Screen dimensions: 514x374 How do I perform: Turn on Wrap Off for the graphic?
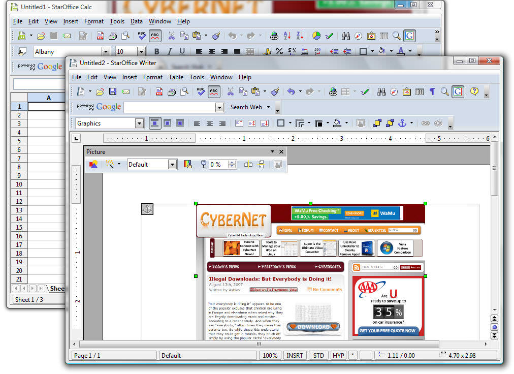tap(155, 123)
